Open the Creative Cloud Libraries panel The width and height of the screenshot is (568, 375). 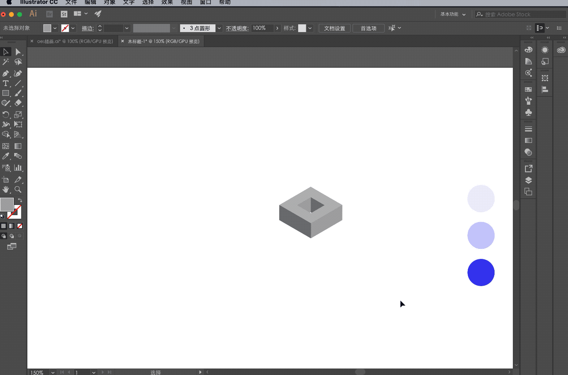[x=561, y=50]
